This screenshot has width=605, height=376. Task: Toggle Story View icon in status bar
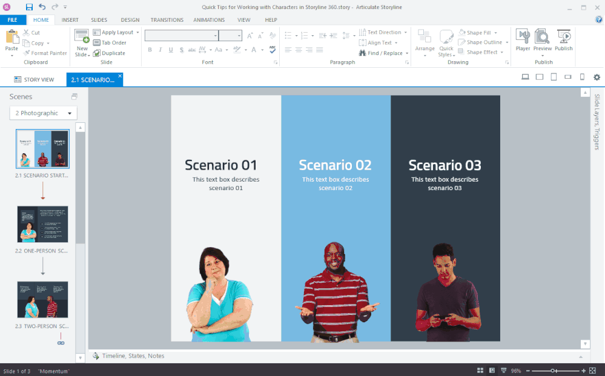480,371
